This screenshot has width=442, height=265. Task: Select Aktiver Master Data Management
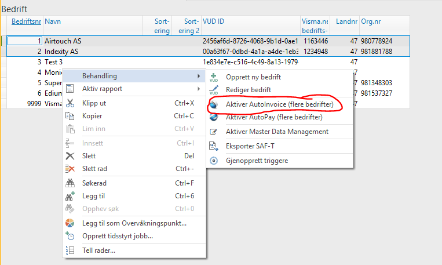277,132
